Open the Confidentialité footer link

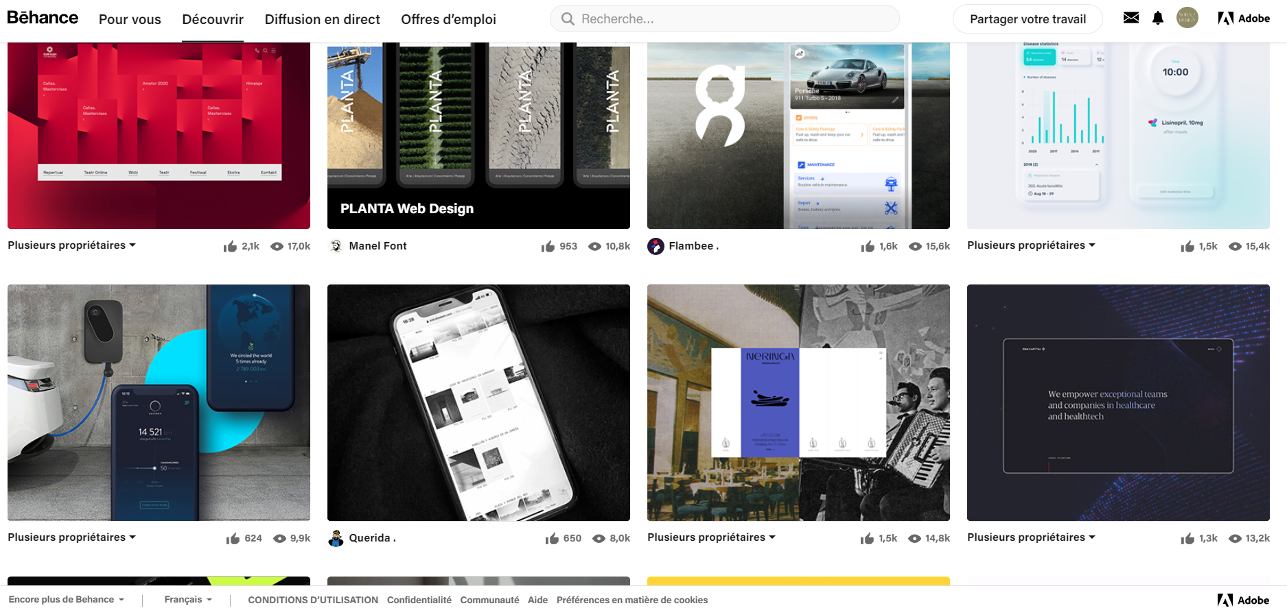(x=419, y=600)
